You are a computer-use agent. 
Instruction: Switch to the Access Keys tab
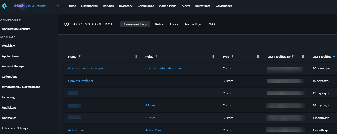pyautogui.click(x=193, y=24)
